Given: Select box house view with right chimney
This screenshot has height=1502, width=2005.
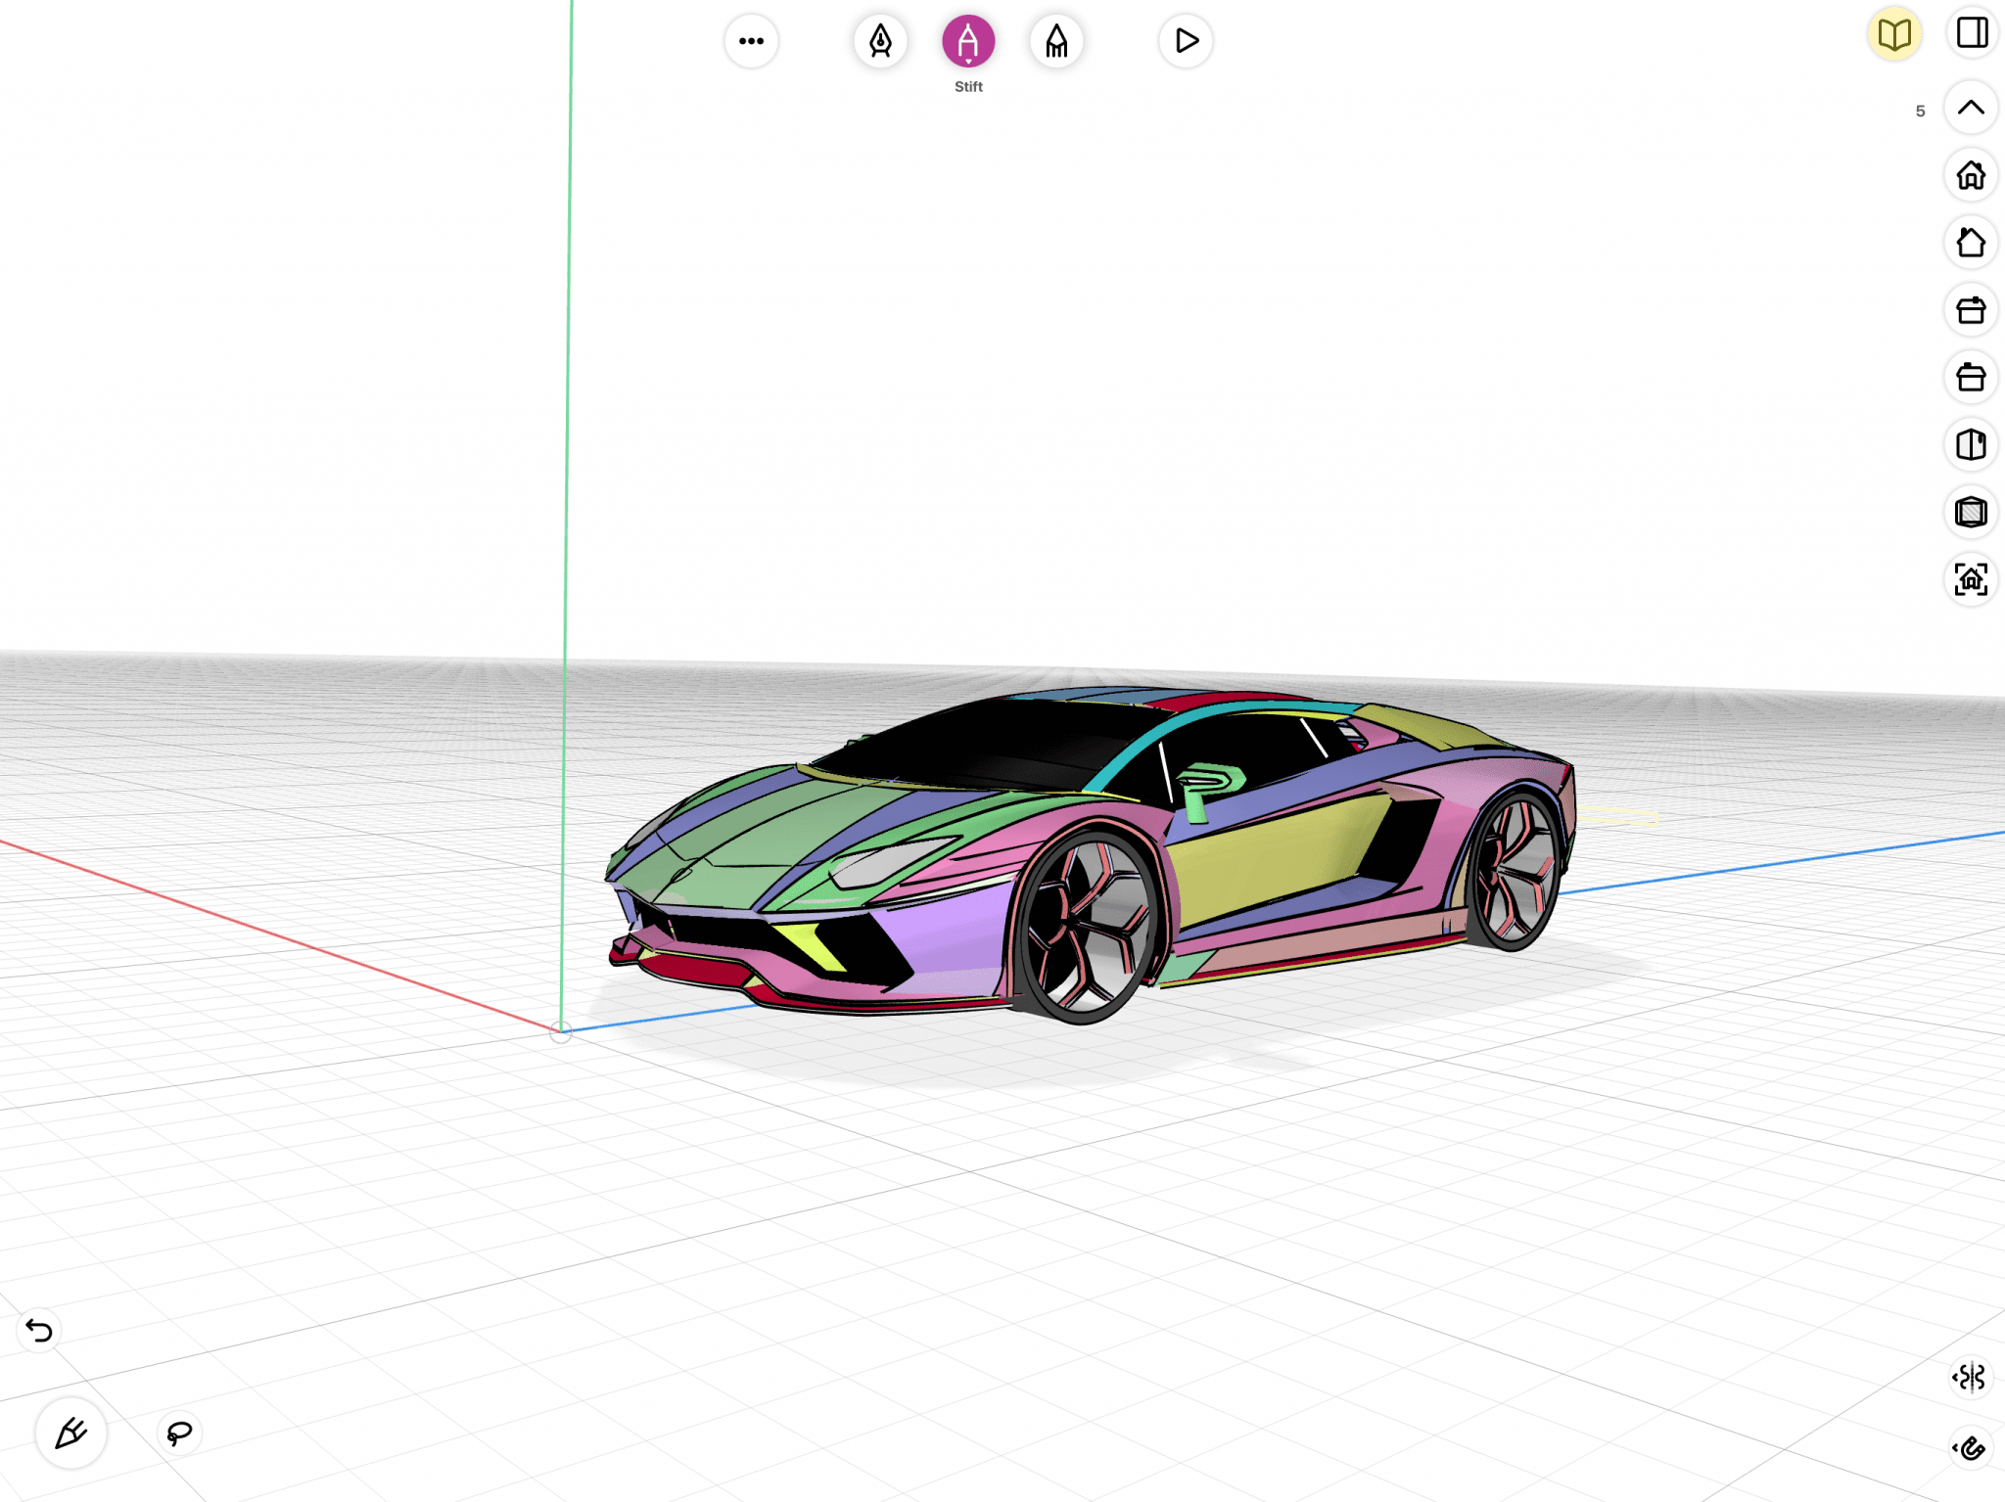Looking at the screenshot, I should pos(1971,310).
